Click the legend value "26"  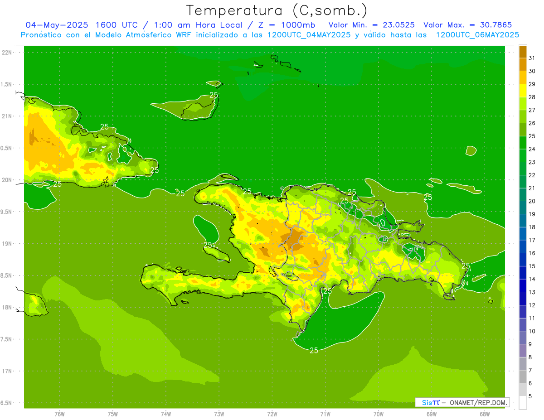[x=532, y=123]
